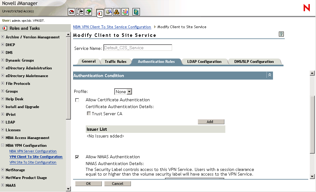Select the LDAP tree item
Screen dimensions: 316x192
tap(10, 122)
